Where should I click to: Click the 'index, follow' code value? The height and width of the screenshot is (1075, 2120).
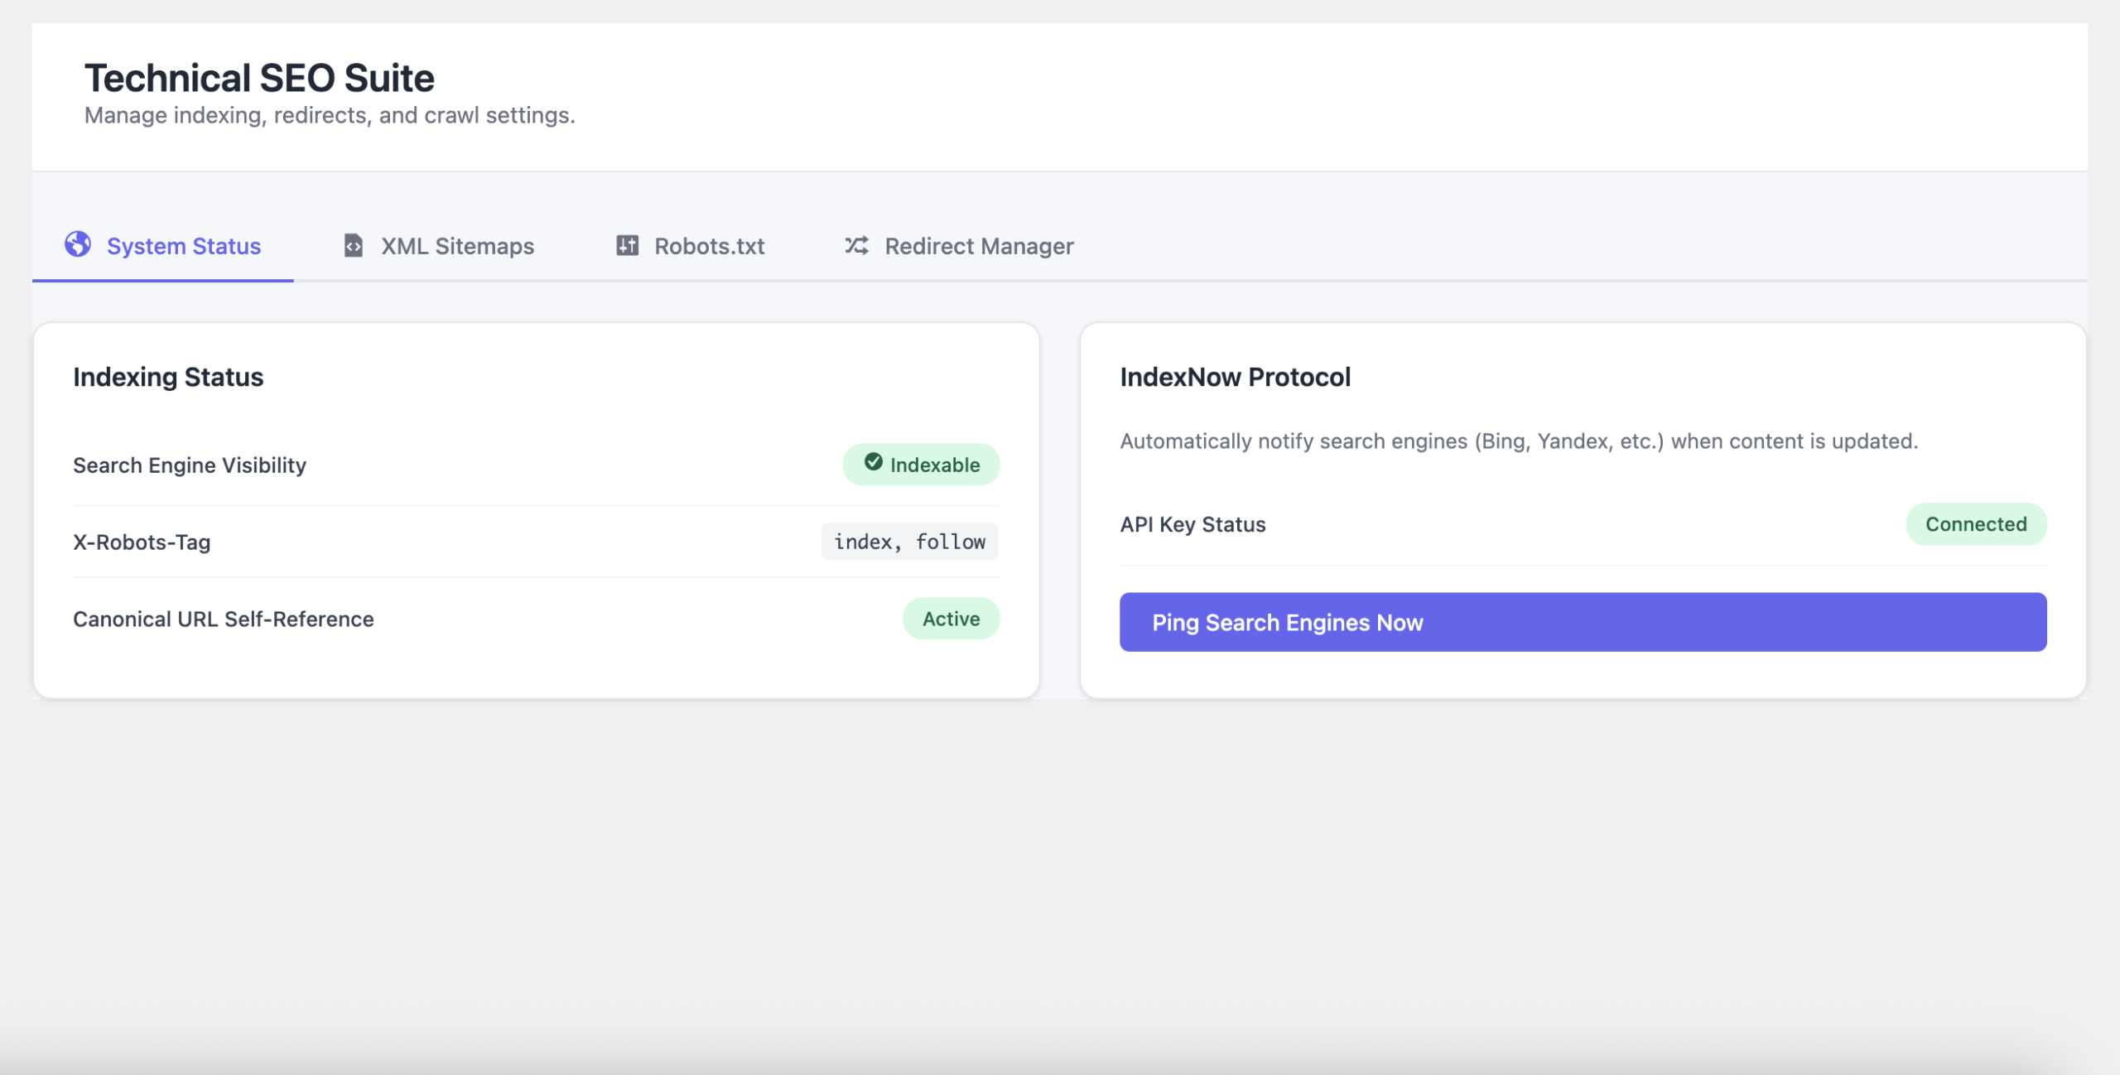(909, 542)
